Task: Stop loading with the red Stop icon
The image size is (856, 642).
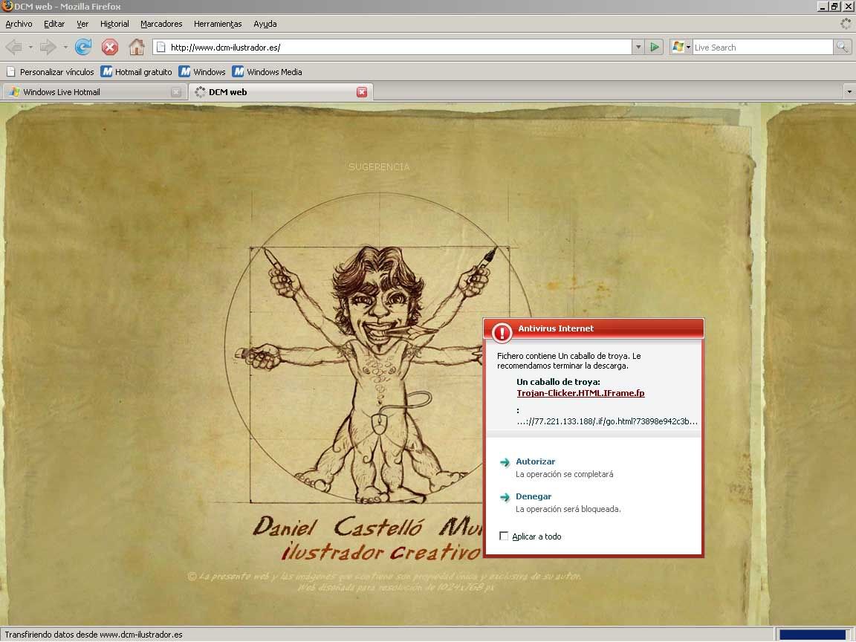Action: tap(110, 48)
